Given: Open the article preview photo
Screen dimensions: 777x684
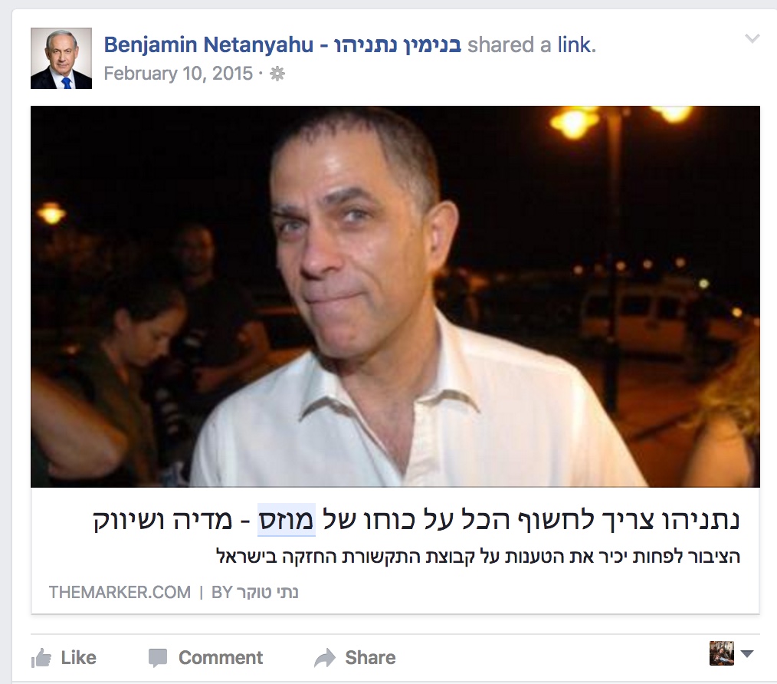Looking at the screenshot, I should tap(395, 297).
